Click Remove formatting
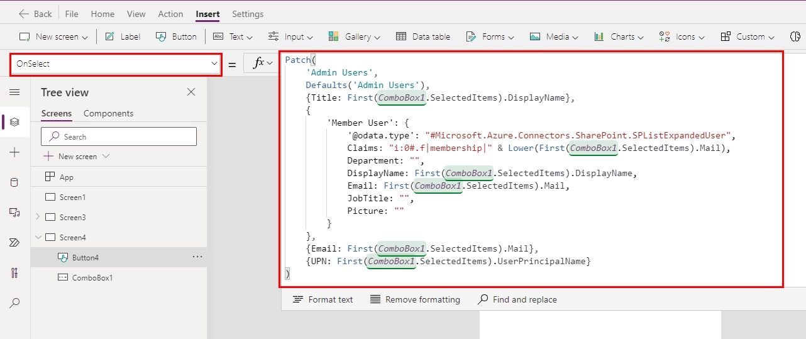This screenshot has height=339, width=806. click(416, 299)
